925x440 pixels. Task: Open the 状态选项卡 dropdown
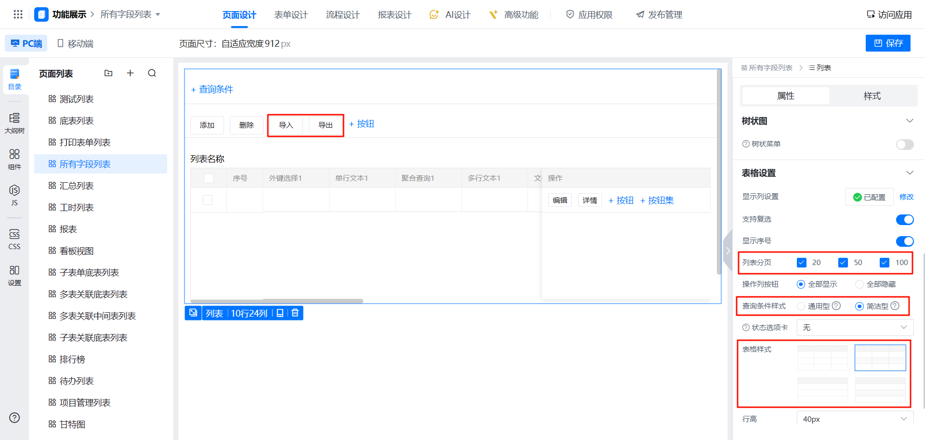pyautogui.click(x=854, y=328)
